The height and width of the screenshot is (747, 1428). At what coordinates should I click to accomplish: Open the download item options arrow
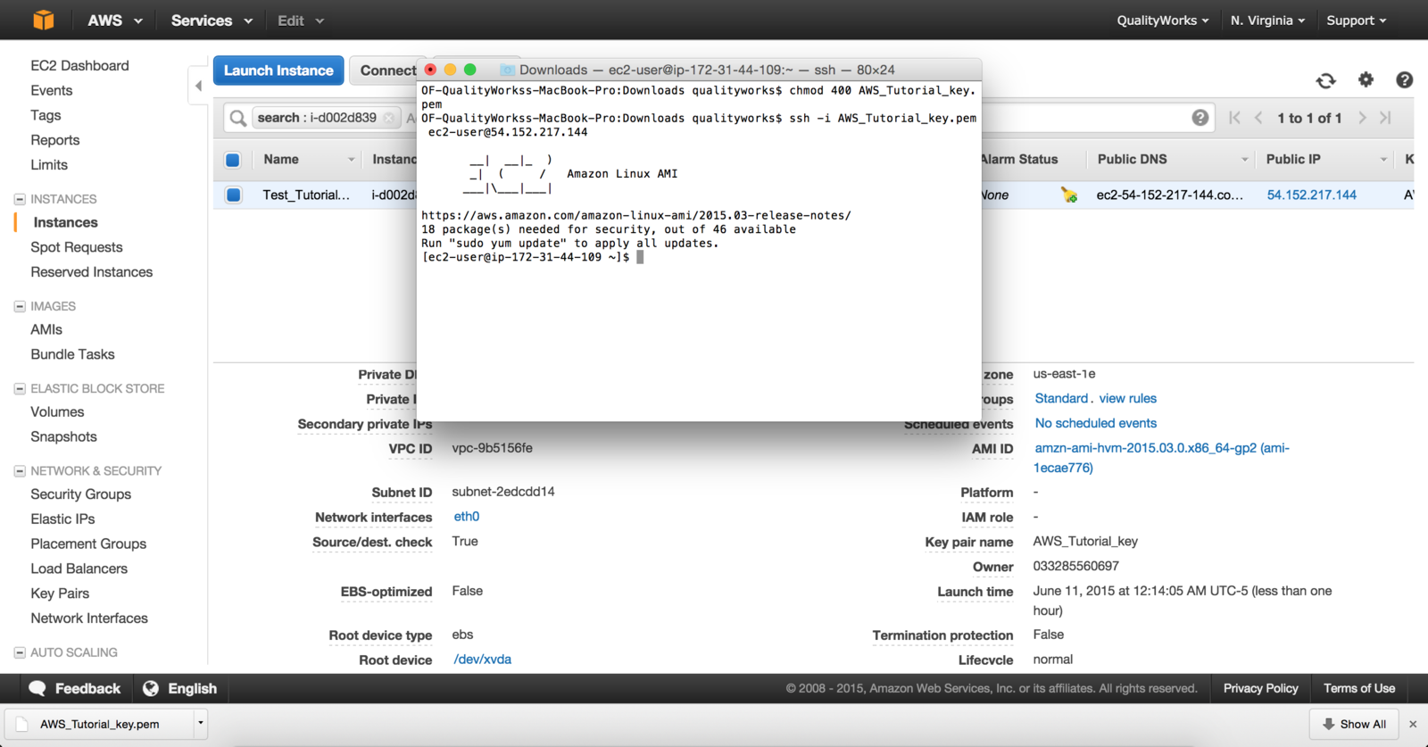pyautogui.click(x=201, y=723)
